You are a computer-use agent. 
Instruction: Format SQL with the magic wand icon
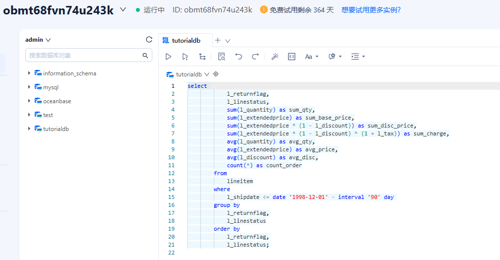click(275, 57)
